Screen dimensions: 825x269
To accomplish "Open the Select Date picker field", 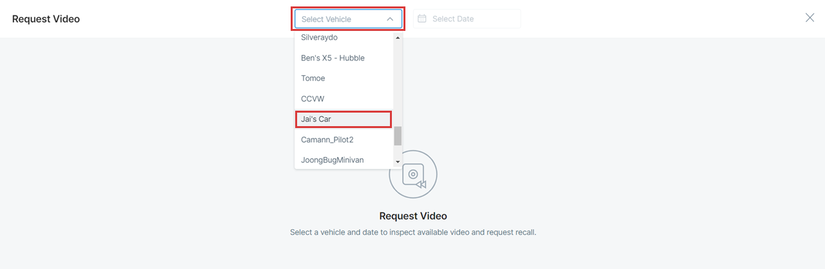I will [467, 19].
